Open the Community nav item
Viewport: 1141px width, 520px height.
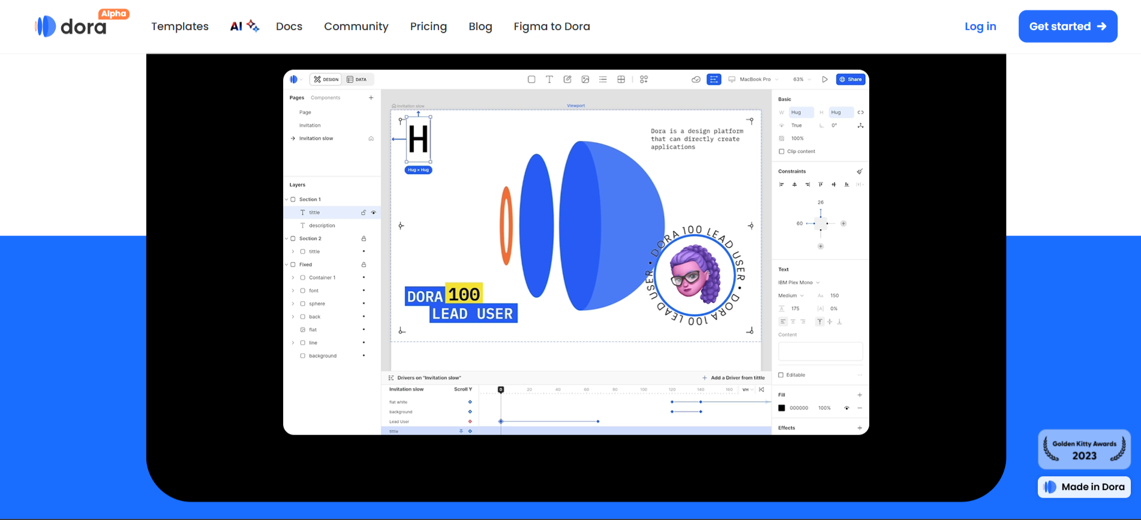pyautogui.click(x=356, y=26)
